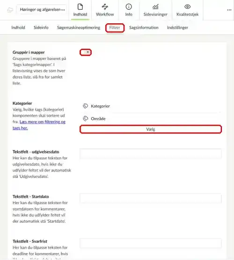Click the Sidevisninger bar chart icon

point(155,7)
